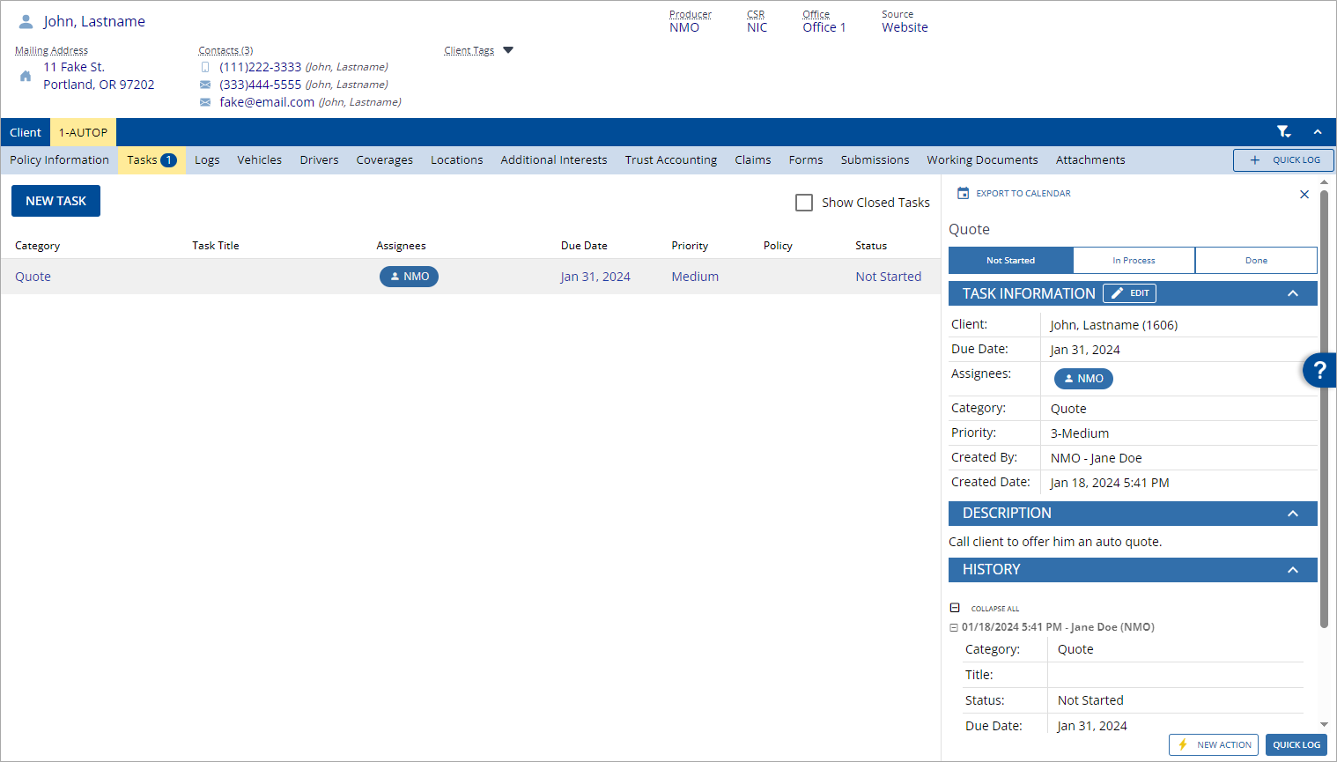Click the lightning icon on New Action
Viewport: 1337px width, 762px height.
(1184, 744)
